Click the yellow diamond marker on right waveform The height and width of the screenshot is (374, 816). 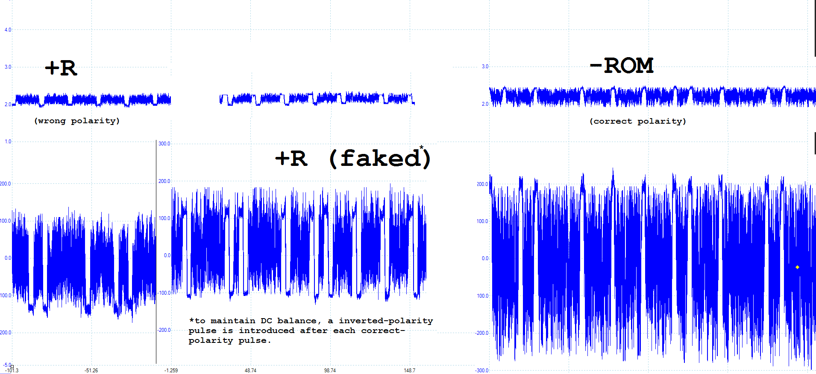(797, 267)
